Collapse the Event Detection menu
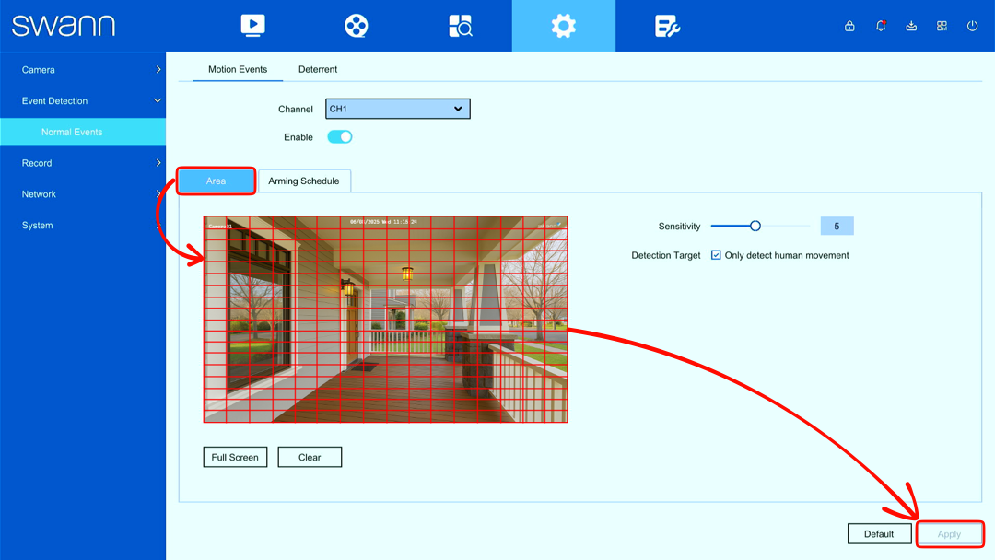This screenshot has height=560, width=995. [x=83, y=100]
